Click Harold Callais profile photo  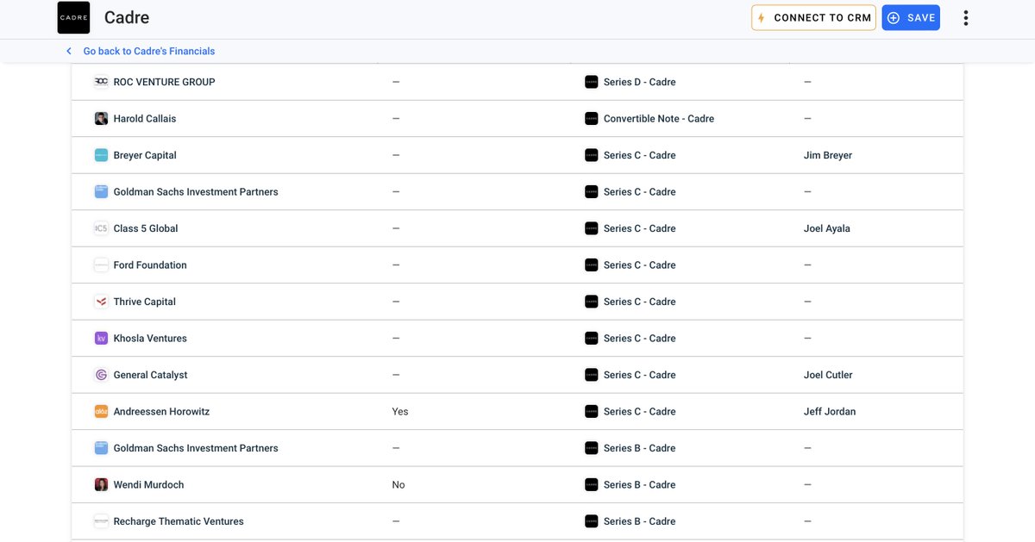pos(101,119)
